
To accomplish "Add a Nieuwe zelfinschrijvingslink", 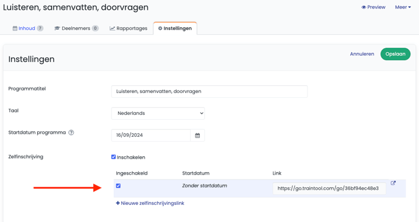I will point(150,203).
